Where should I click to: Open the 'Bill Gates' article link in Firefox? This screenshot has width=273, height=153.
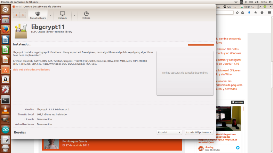(x=229, y=51)
